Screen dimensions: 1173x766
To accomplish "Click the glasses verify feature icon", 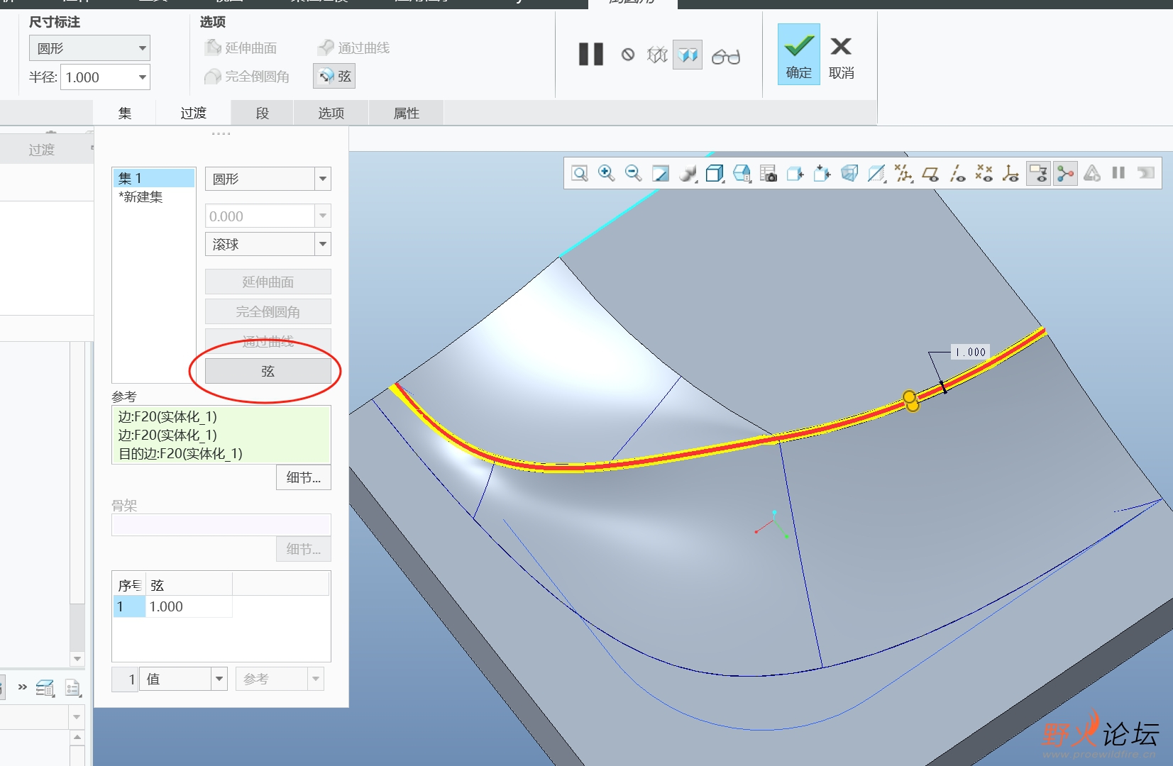I will [x=726, y=56].
